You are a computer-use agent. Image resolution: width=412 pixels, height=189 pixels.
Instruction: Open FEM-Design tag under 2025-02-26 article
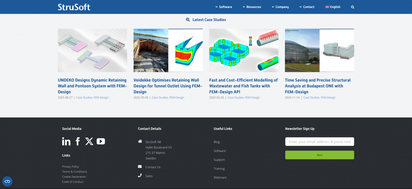(252, 98)
